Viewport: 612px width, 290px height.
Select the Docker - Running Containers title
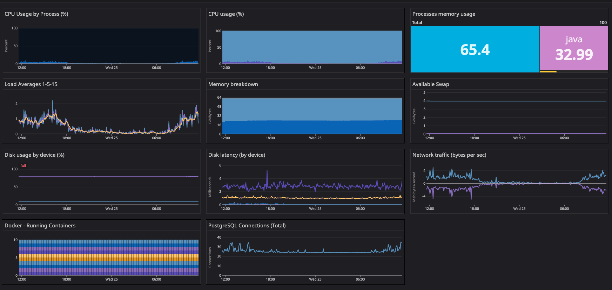[40, 226]
